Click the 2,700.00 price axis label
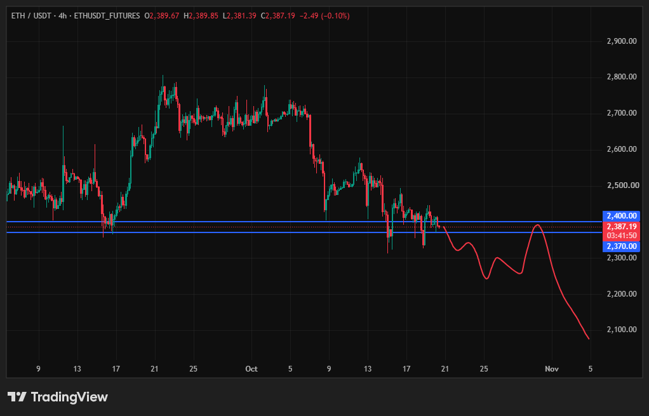The width and height of the screenshot is (649, 416). click(x=622, y=113)
